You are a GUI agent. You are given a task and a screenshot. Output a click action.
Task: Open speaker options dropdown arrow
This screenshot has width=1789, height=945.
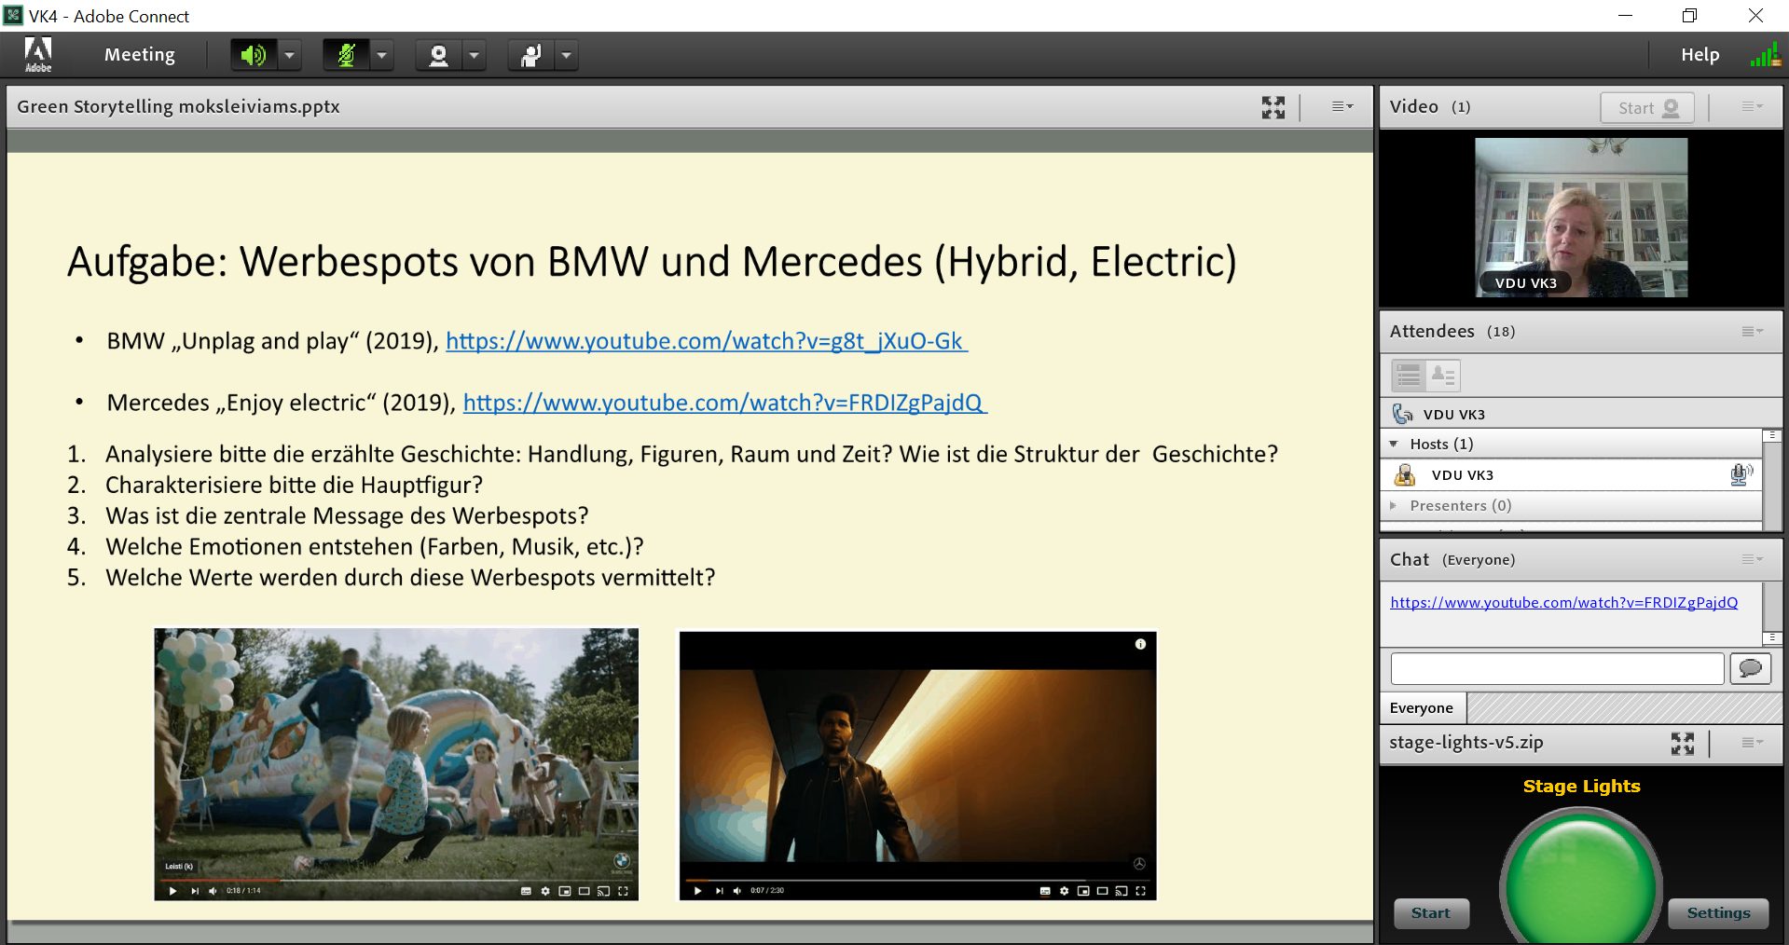pos(290,55)
